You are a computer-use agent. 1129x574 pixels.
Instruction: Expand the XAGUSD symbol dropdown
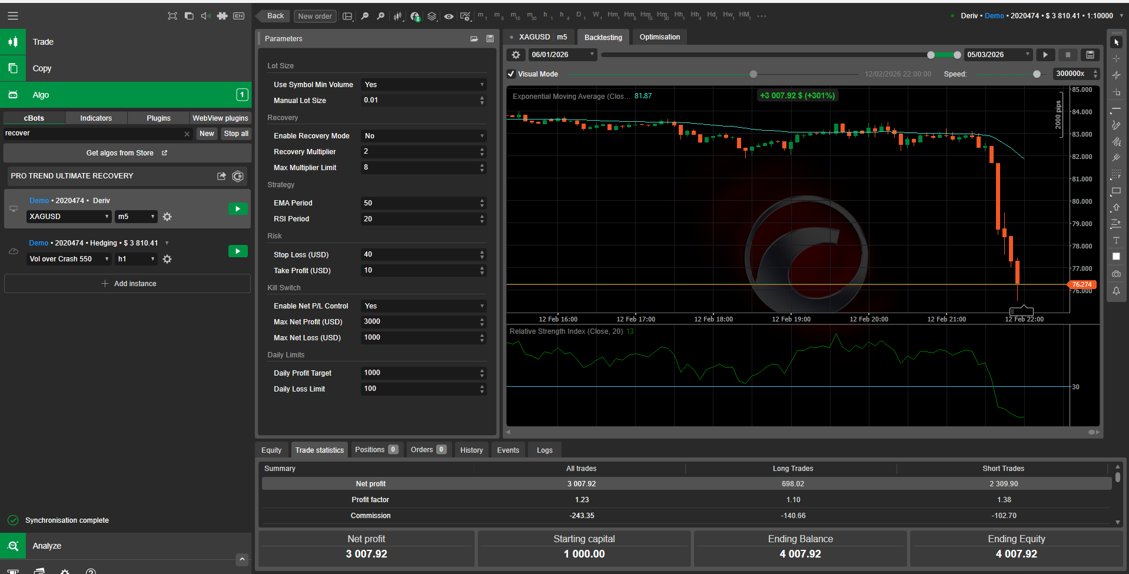[69, 217]
